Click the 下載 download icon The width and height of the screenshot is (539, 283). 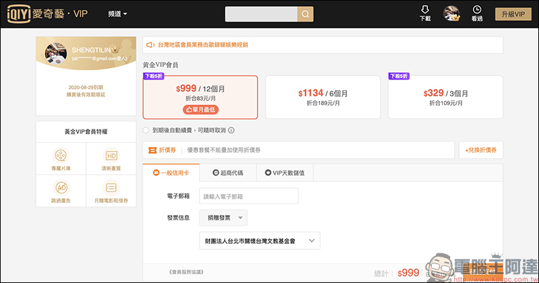coord(425,13)
